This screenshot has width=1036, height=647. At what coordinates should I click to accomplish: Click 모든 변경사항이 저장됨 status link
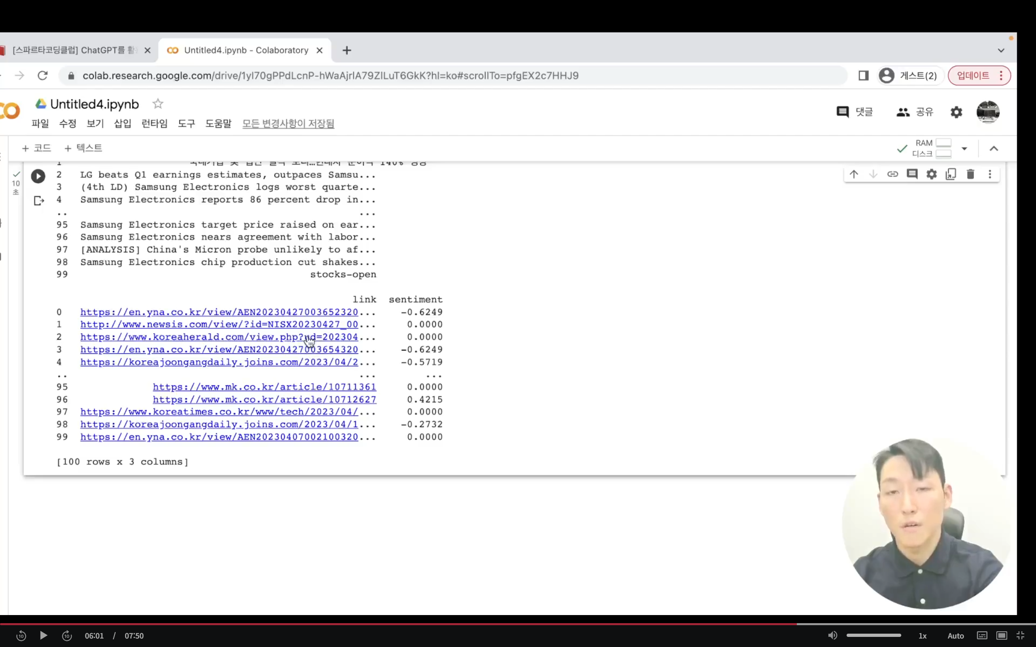click(x=288, y=124)
